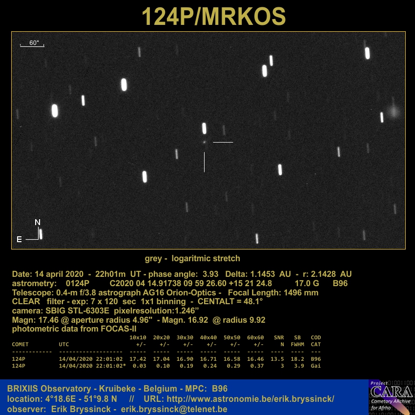
Task: Click the Telescope 0.4-m f/3.8 astrograph line
Action: [165, 293]
